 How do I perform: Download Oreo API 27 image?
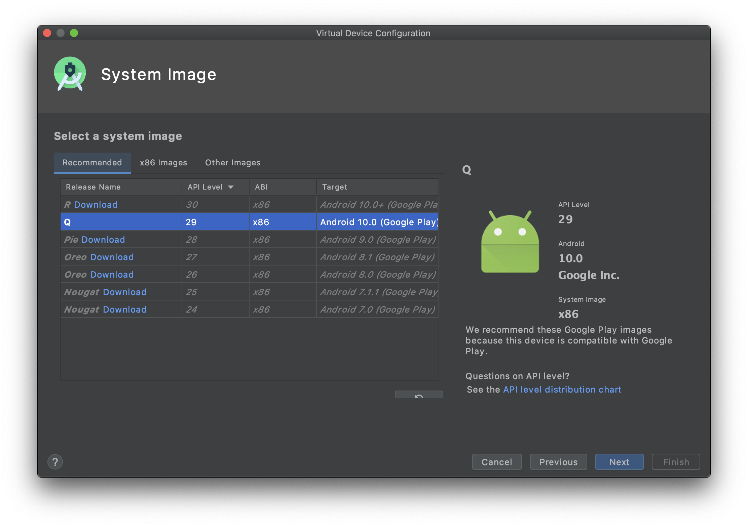[x=112, y=257]
